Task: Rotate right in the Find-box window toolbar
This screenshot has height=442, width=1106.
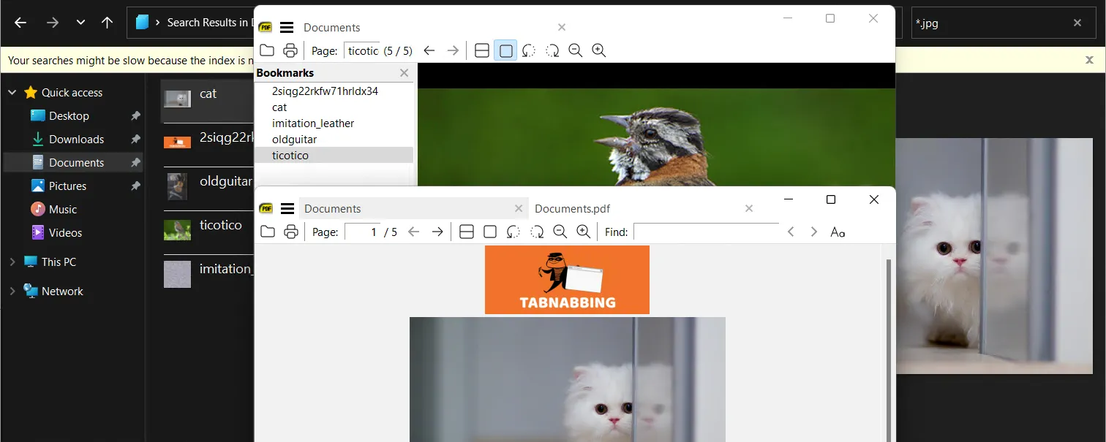Action: click(537, 232)
